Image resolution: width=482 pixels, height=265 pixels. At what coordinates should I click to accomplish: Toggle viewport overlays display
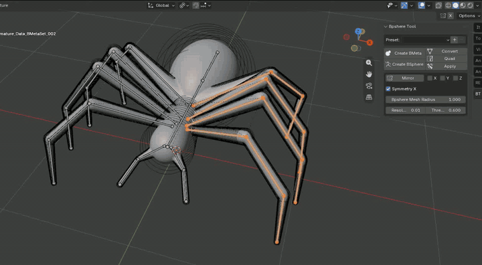[422, 5]
